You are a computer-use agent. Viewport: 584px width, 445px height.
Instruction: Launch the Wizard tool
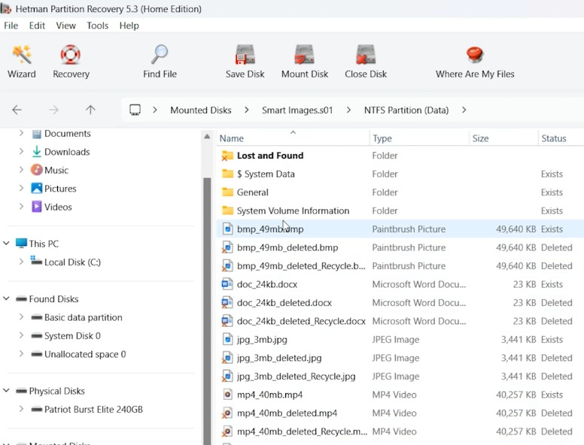[x=22, y=61]
